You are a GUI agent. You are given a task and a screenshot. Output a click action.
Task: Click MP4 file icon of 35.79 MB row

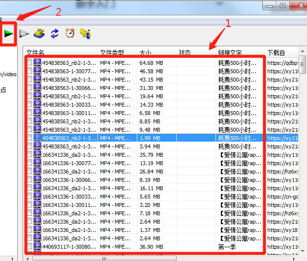tap(37, 154)
